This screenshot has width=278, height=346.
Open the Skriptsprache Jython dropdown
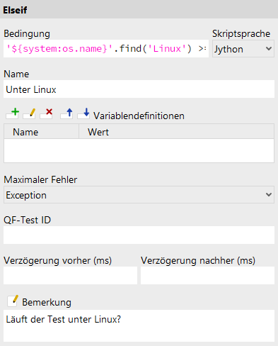tap(243, 49)
